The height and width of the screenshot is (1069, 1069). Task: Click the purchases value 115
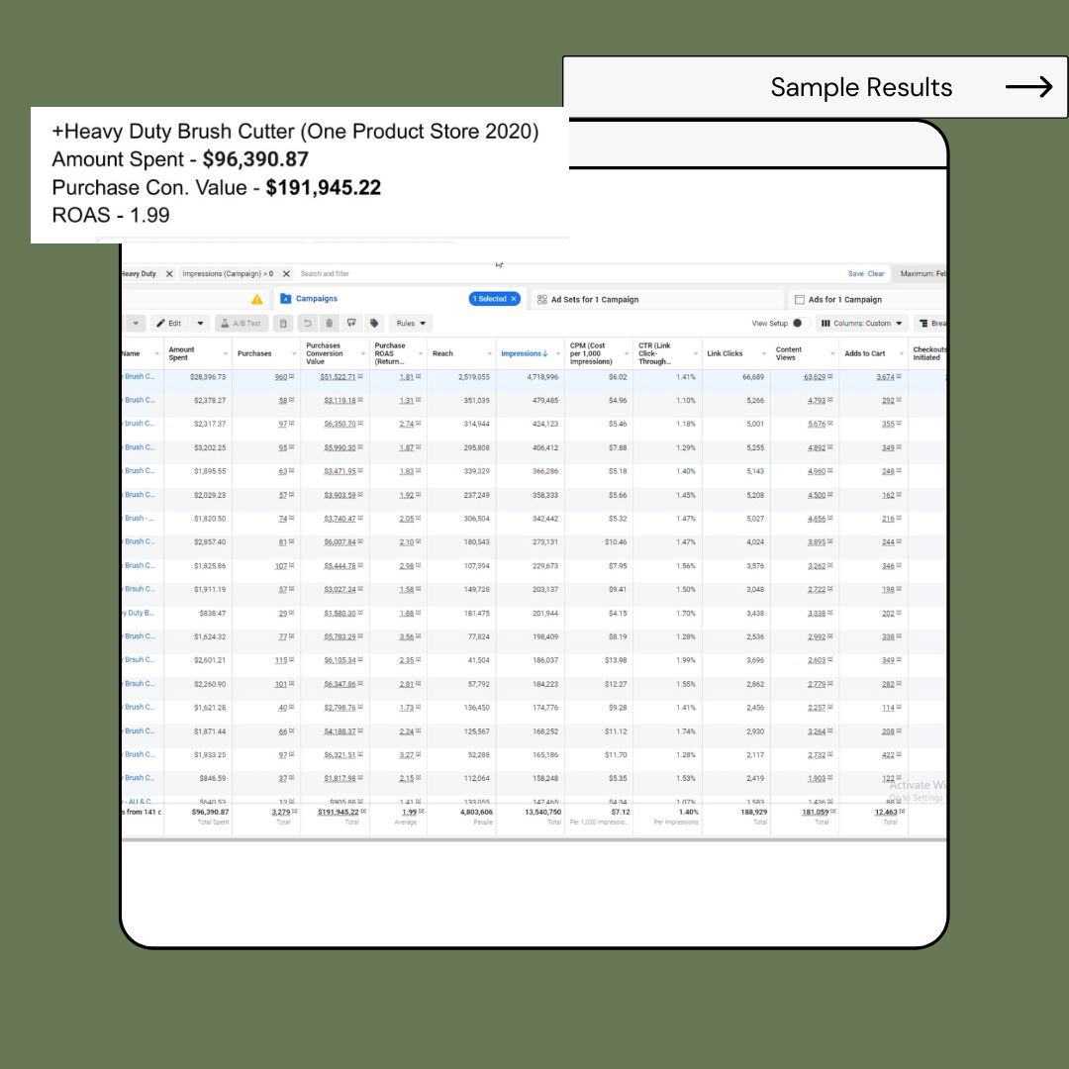[281, 660]
